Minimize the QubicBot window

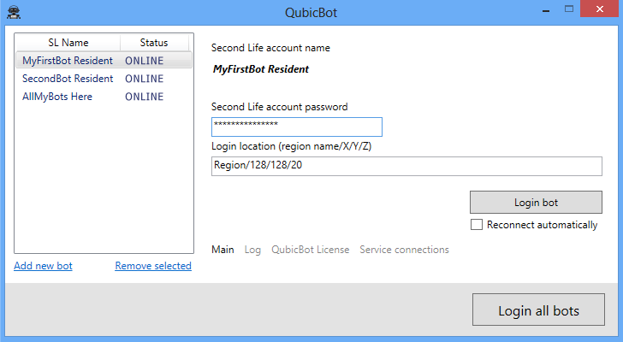tap(543, 11)
